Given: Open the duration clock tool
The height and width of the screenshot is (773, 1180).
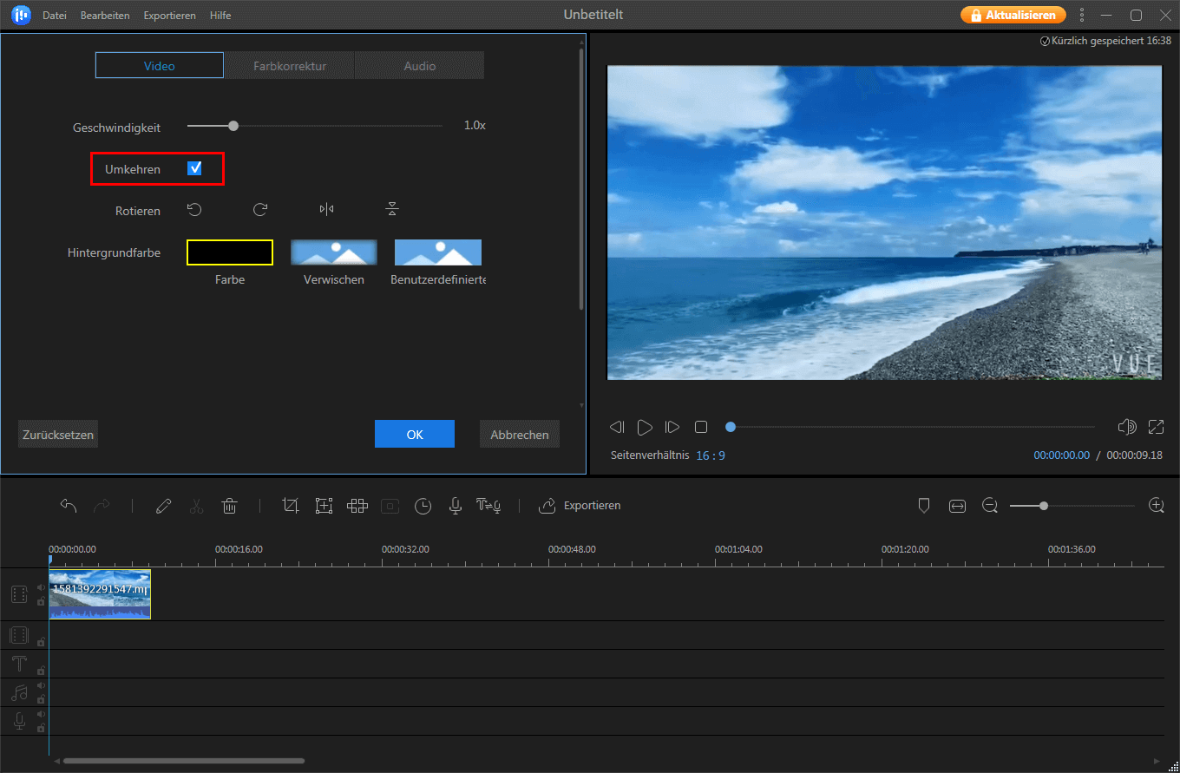Looking at the screenshot, I should [x=423, y=506].
